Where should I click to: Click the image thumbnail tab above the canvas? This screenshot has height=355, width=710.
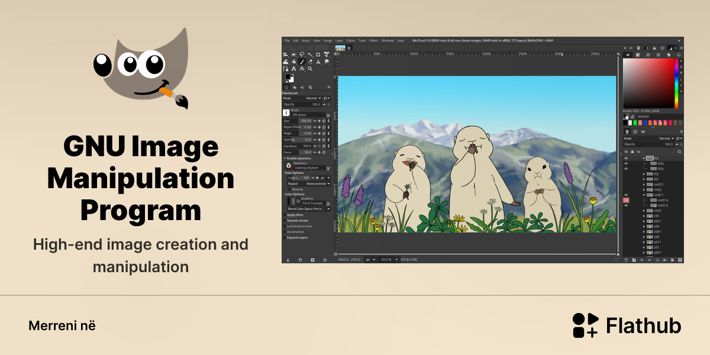pos(340,48)
